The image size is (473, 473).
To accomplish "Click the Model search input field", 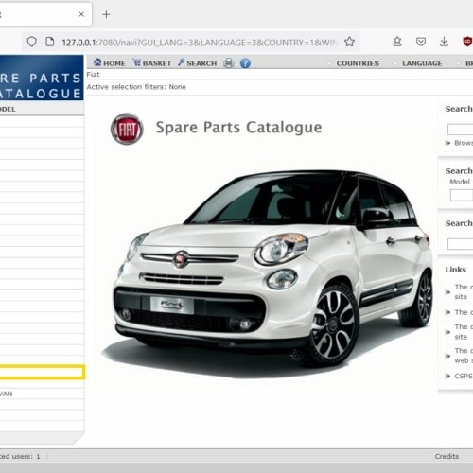I will 462,195.
